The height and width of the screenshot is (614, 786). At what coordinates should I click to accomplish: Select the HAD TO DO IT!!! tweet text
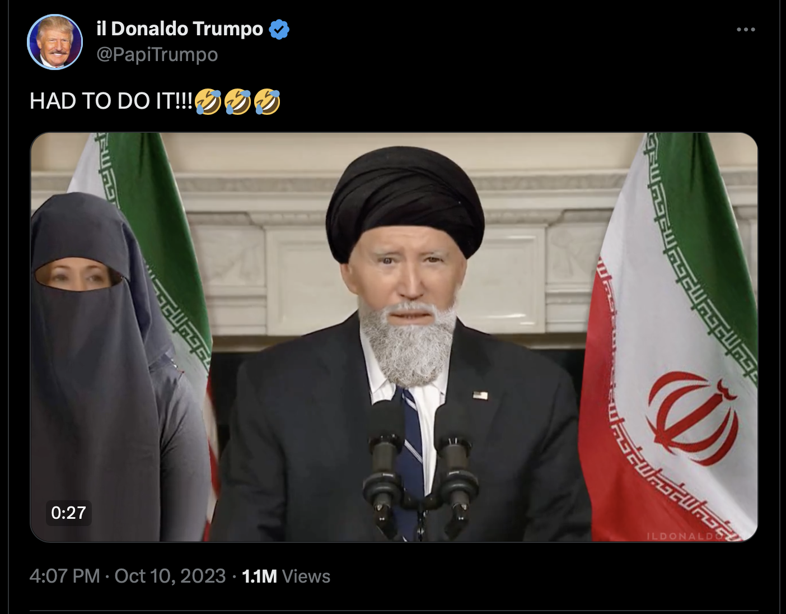[111, 101]
